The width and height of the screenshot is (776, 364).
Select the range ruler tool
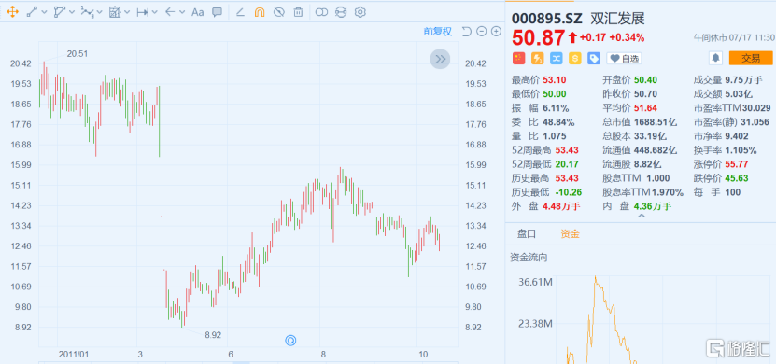pos(143,12)
